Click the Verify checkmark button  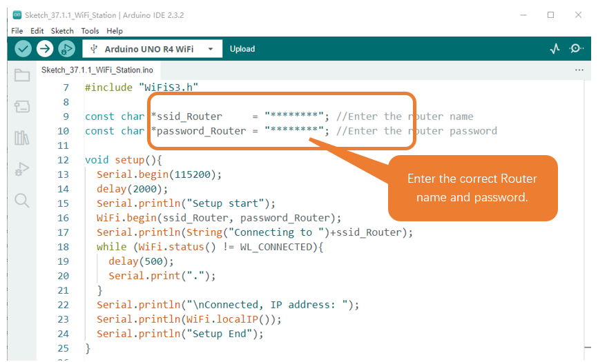pyautogui.click(x=23, y=49)
